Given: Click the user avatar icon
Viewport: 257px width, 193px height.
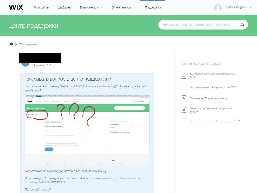Looking at the screenshot, I should (x=218, y=8).
